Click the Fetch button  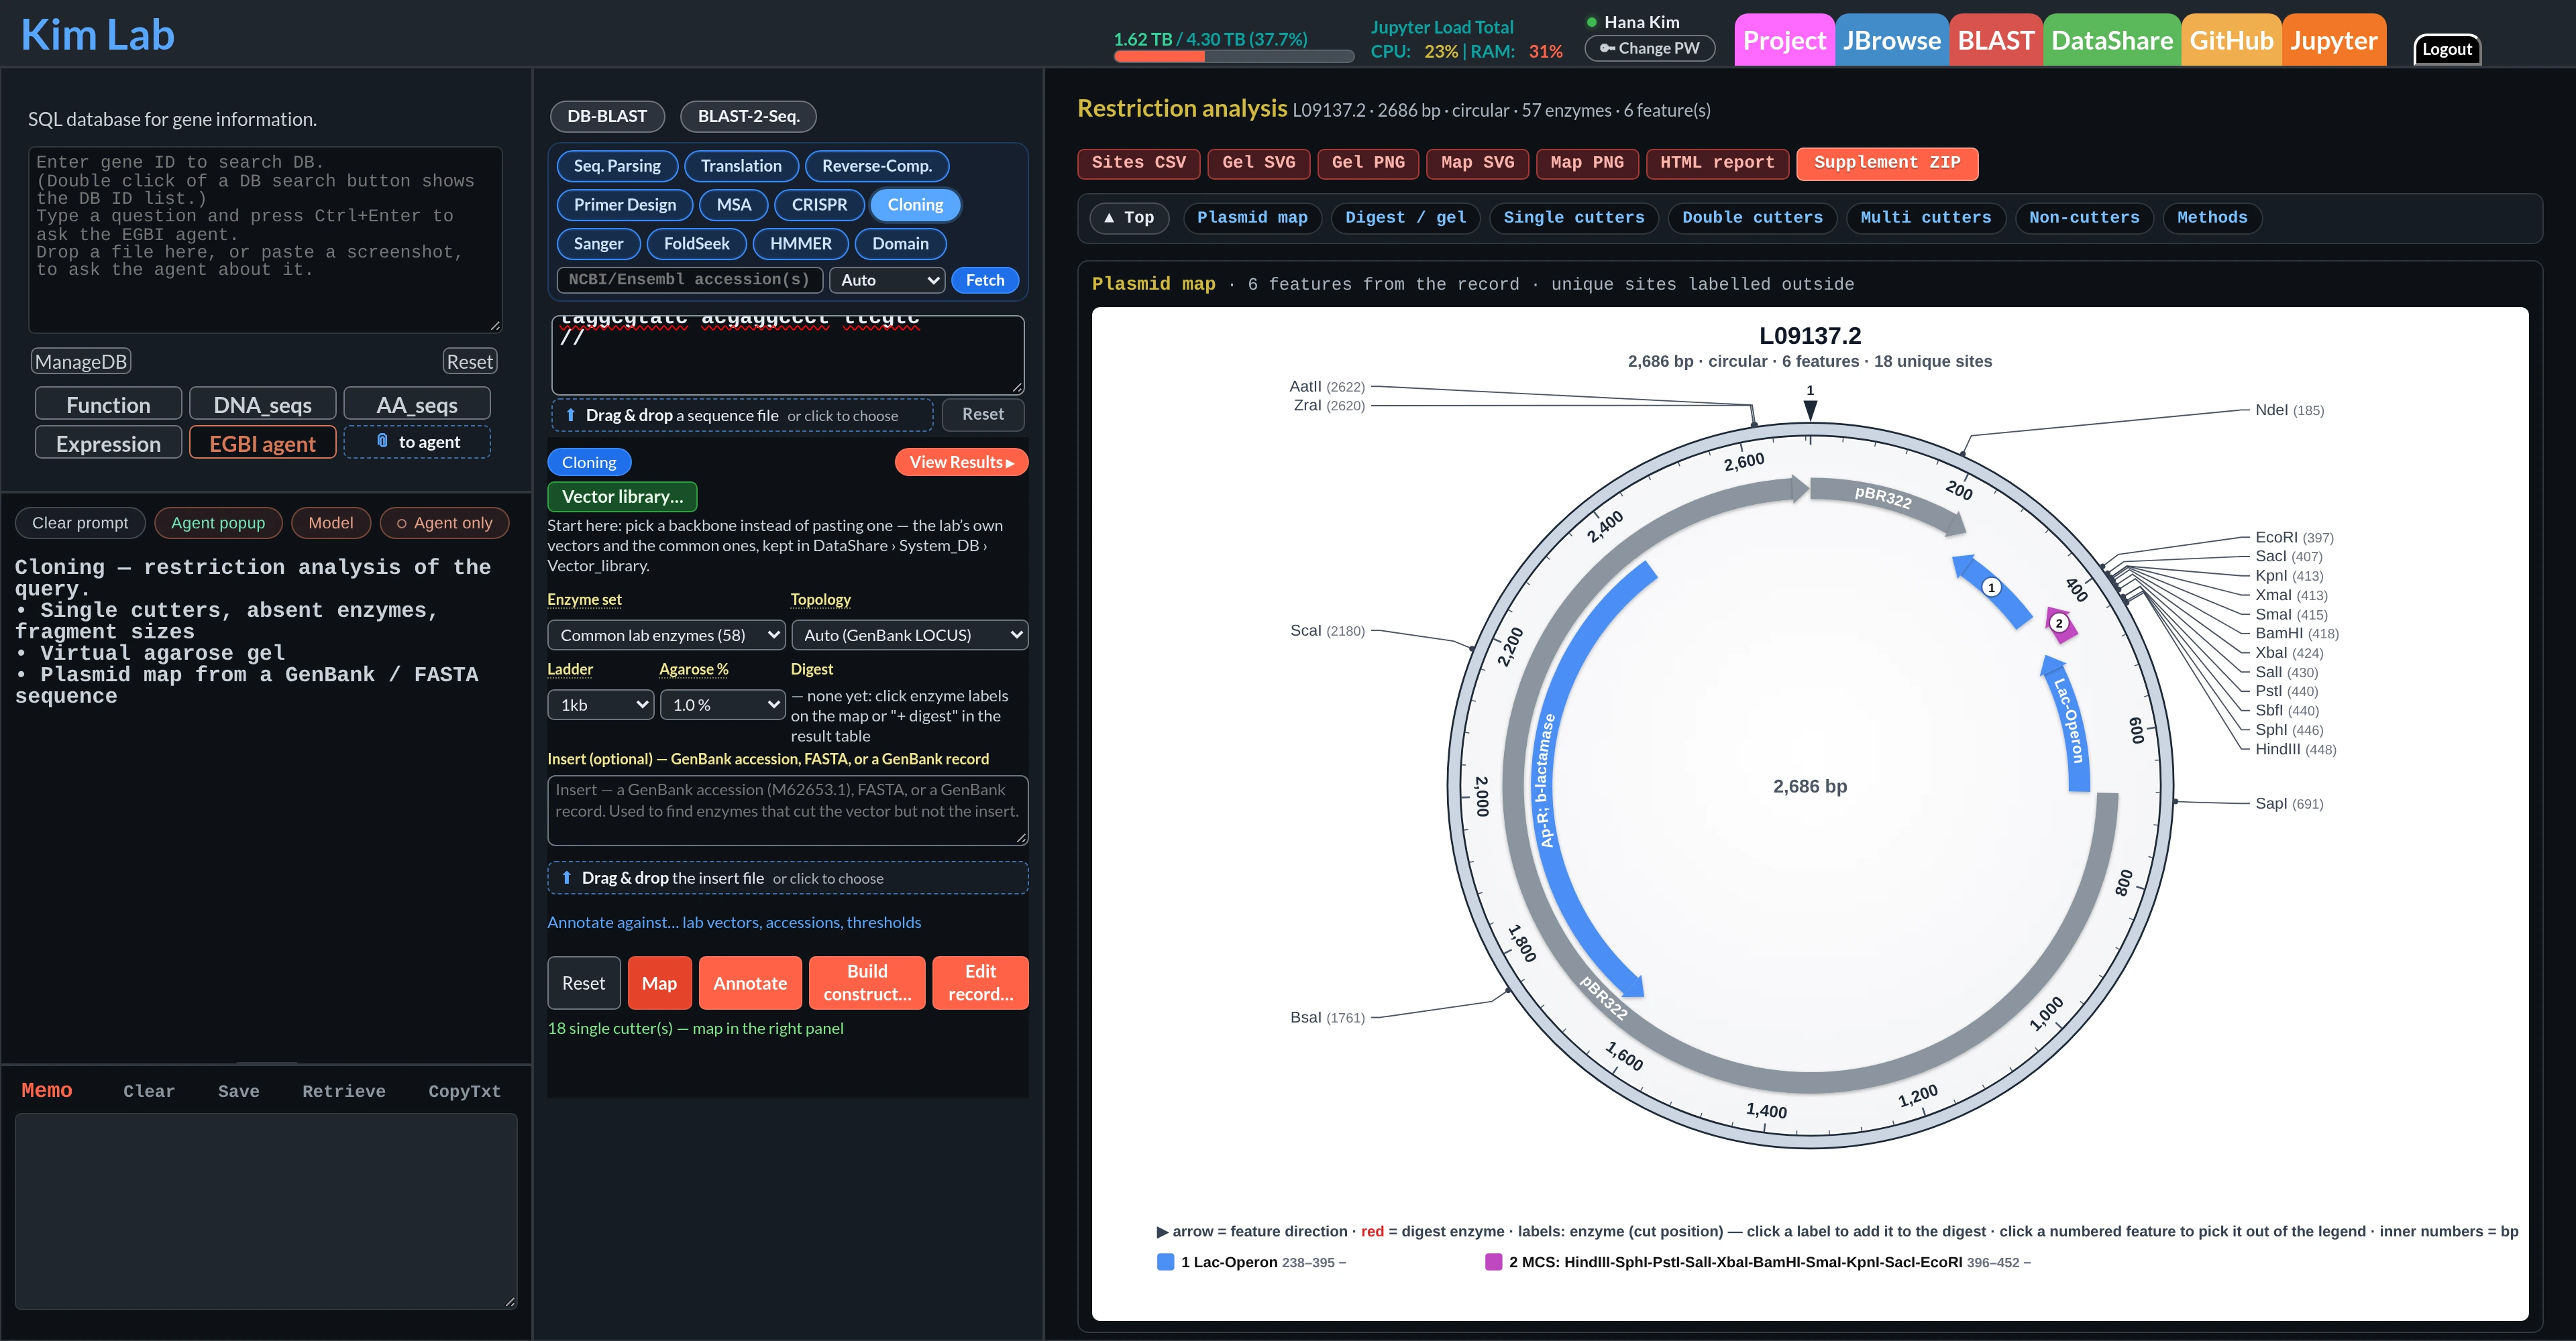coord(985,280)
